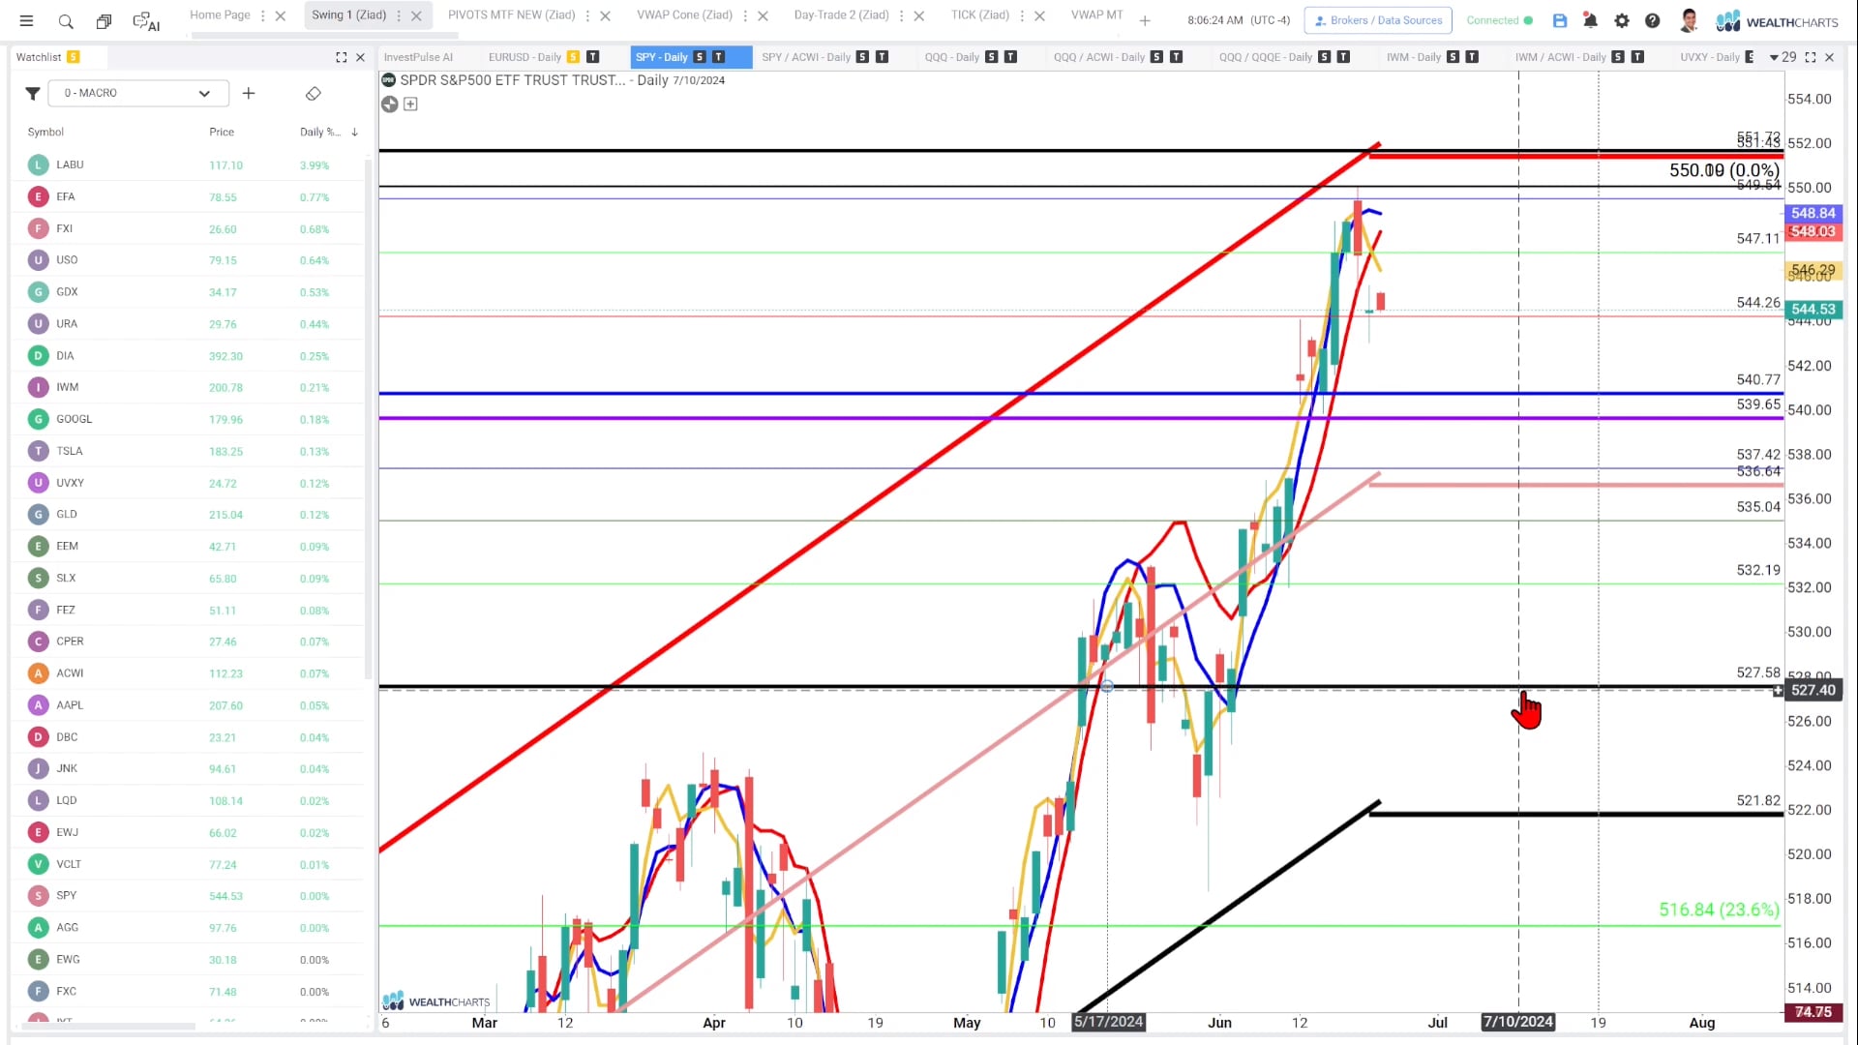
Task: Click the plus box icon under the chart title
Action: (x=410, y=104)
